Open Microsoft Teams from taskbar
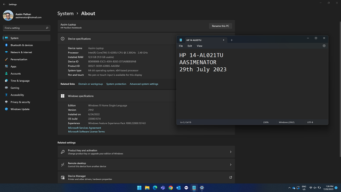 point(163,188)
